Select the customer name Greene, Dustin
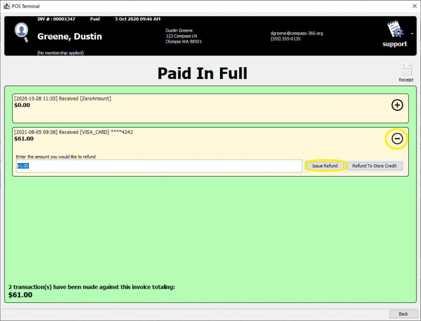This screenshot has width=421, height=321. coord(70,37)
